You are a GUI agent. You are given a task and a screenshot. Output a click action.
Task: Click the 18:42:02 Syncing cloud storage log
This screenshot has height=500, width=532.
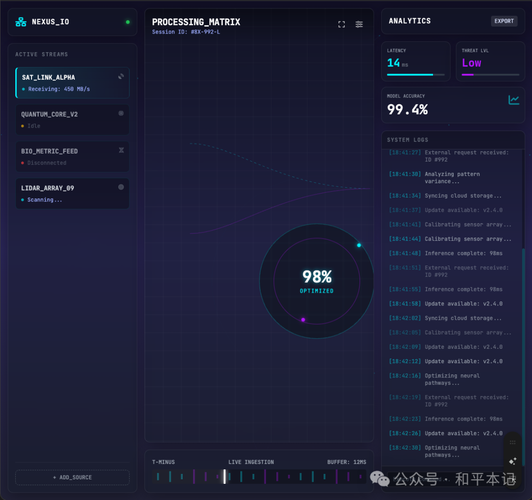pos(445,318)
